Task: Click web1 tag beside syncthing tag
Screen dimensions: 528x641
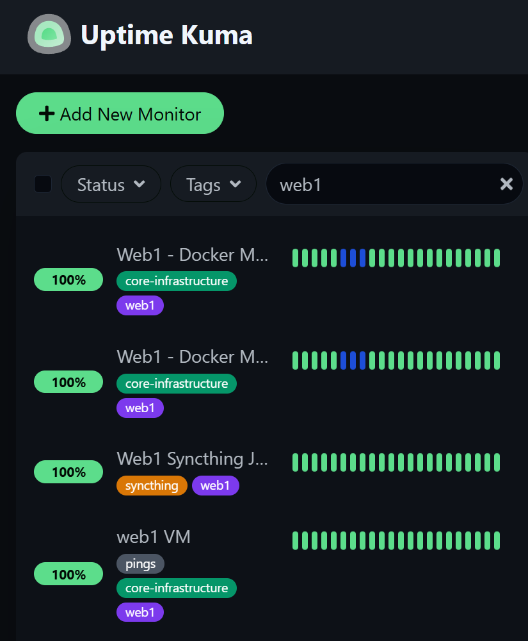Action: (x=216, y=486)
